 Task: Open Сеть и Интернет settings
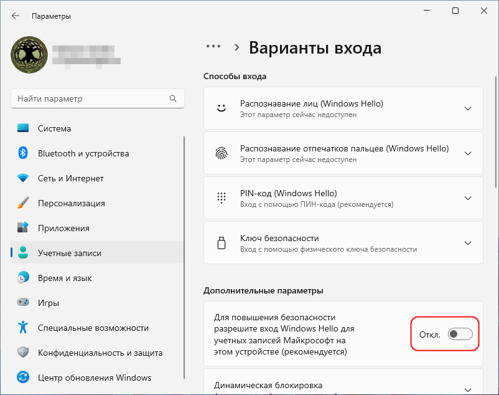point(97,178)
